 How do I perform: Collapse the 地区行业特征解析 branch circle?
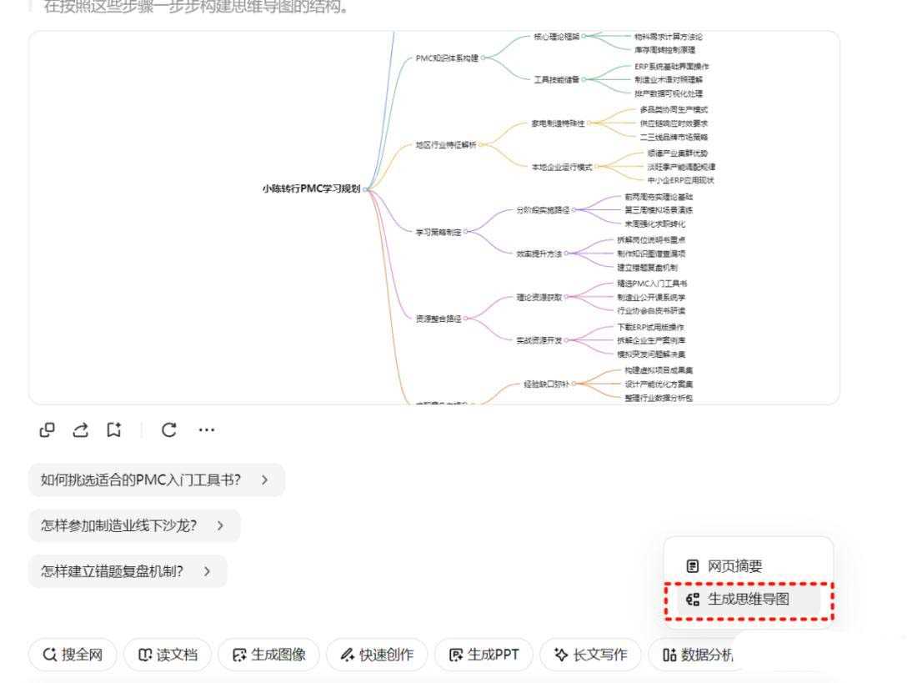pyautogui.click(x=480, y=145)
